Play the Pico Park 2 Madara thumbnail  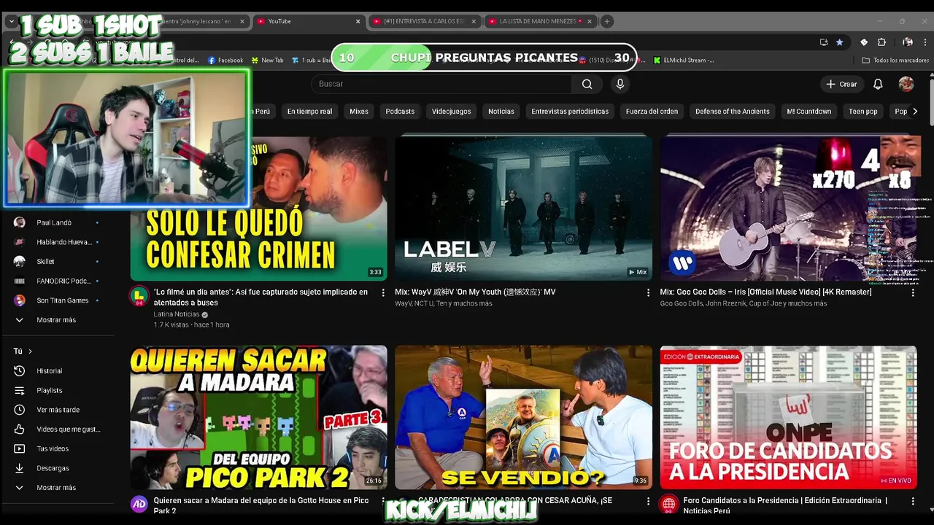tap(258, 417)
